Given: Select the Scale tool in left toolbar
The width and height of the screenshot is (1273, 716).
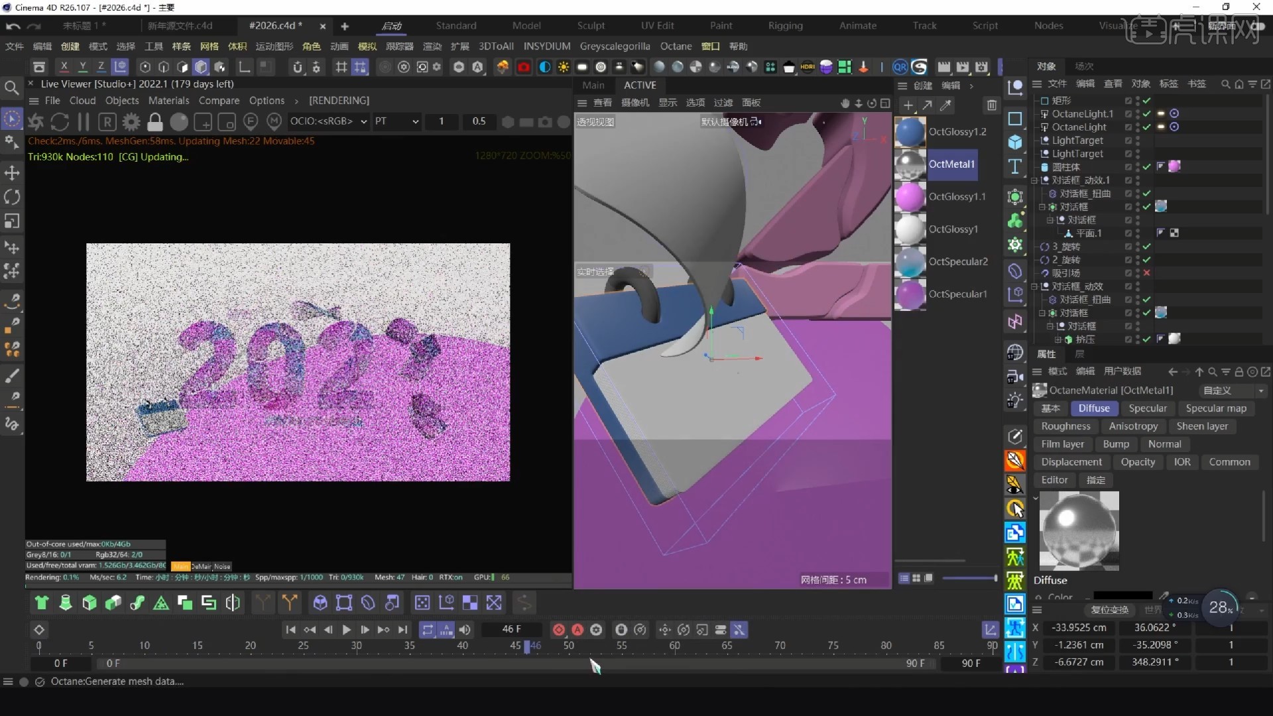Looking at the screenshot, I should 12,221.
